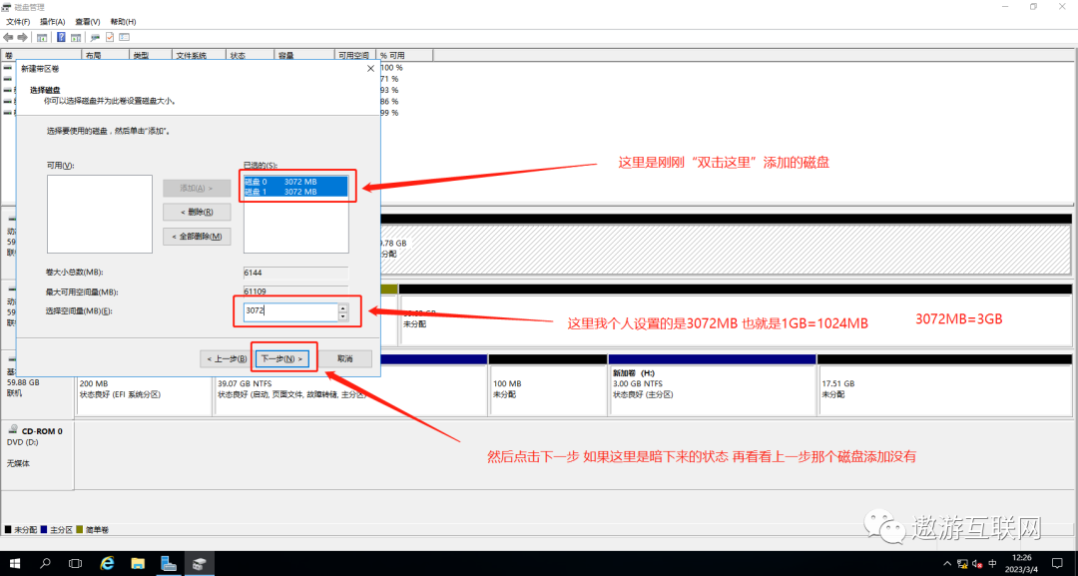Open taskbar search magnifier
Screen dimensions: 1078x576
[45, 563]
